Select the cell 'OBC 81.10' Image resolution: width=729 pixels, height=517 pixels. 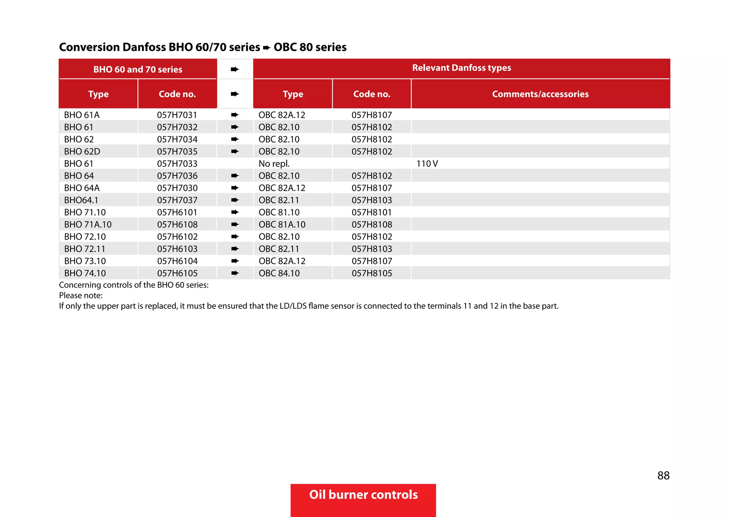tap(279, 212)
